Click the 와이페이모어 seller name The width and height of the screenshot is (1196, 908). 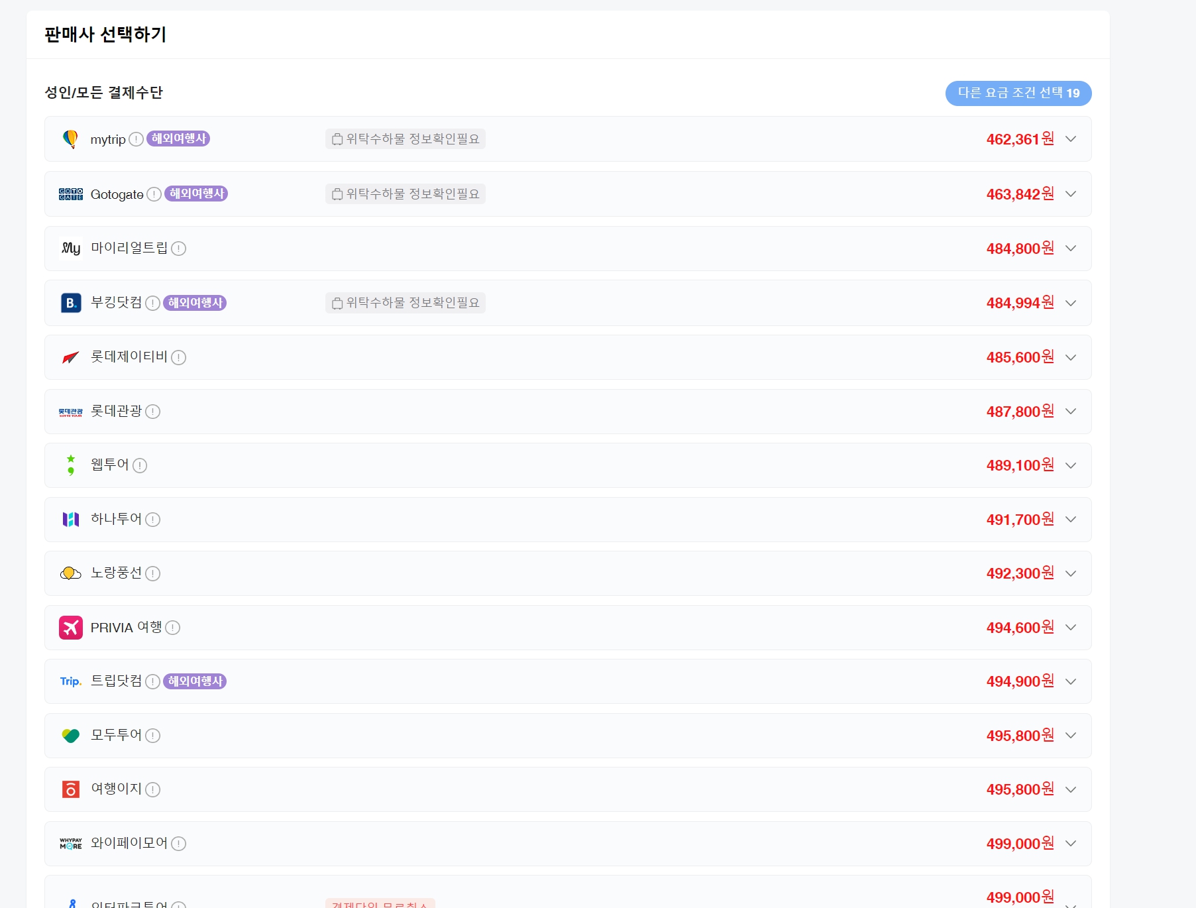(129, 843)
